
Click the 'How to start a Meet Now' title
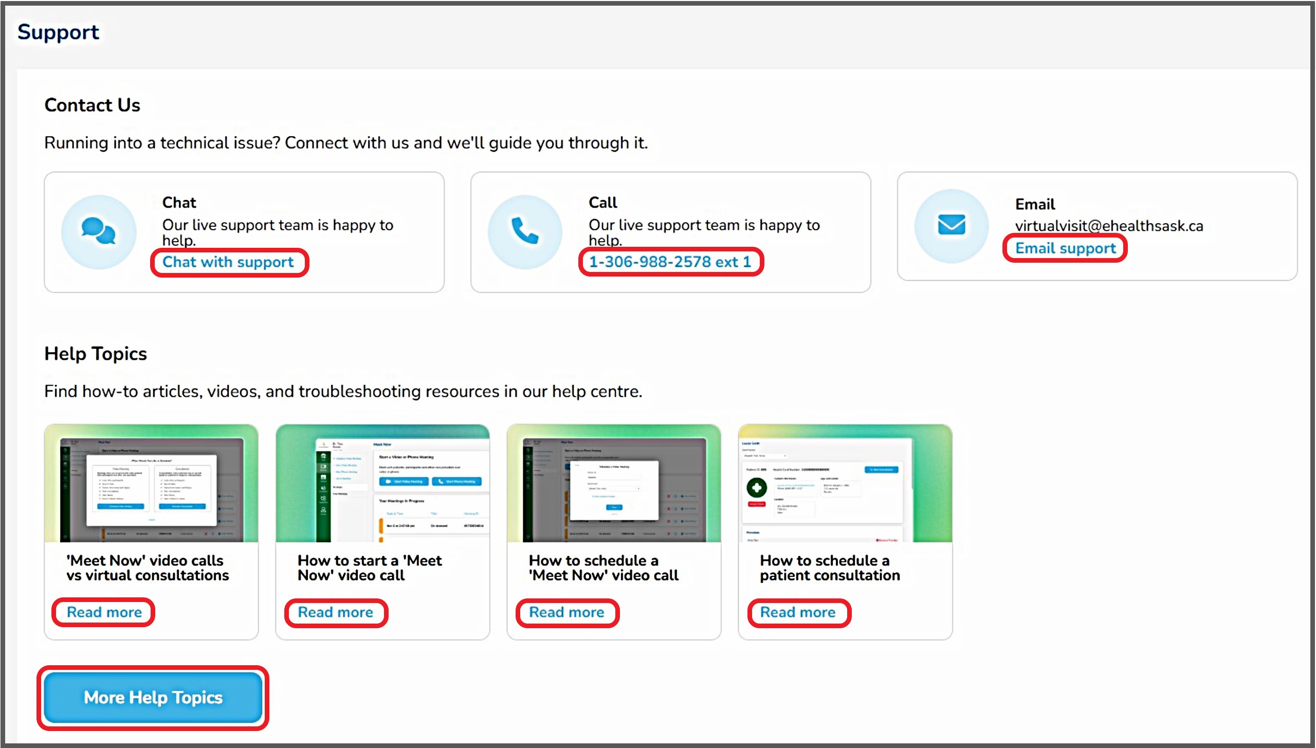(x=369, y=568)
